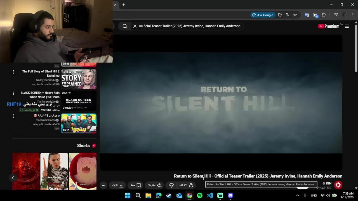Click BLACK SCREEN – Heavy Rain White Noise title

[x=40, y=95]
